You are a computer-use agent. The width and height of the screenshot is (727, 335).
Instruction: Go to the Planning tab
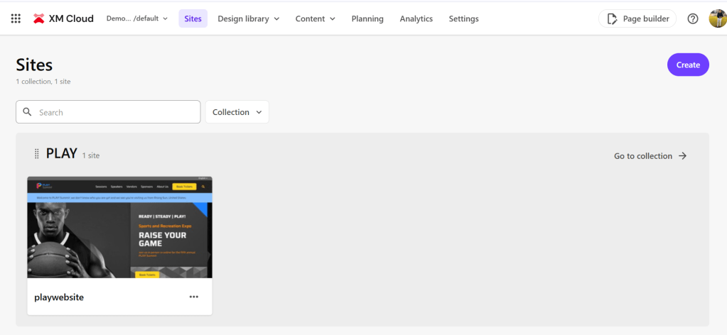pyautogui.click(x=367, y=18)
